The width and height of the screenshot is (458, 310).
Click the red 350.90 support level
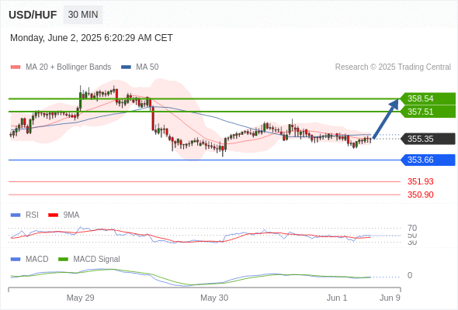(421, 195)
